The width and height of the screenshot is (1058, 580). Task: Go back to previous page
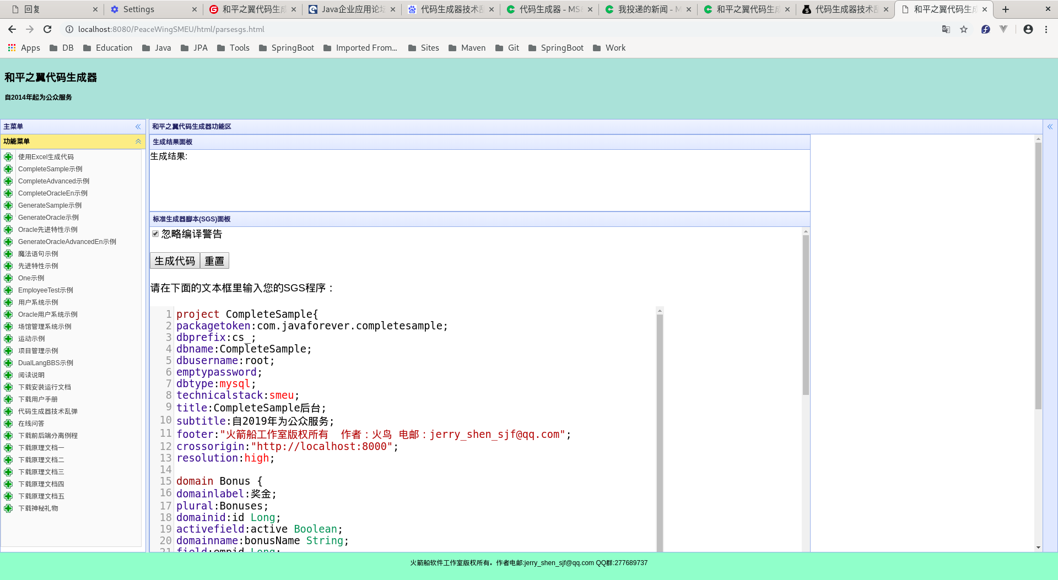[12, 29]
